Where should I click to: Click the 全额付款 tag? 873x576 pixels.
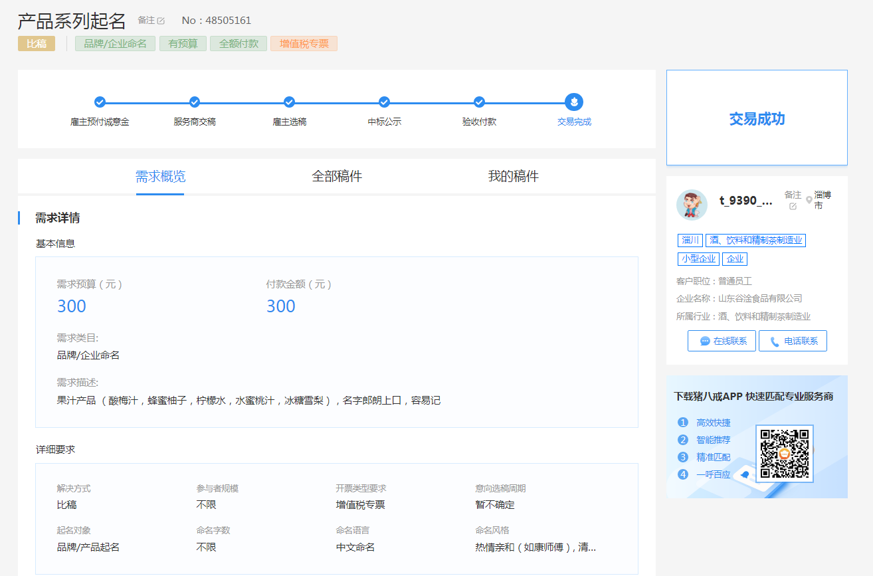239,44
